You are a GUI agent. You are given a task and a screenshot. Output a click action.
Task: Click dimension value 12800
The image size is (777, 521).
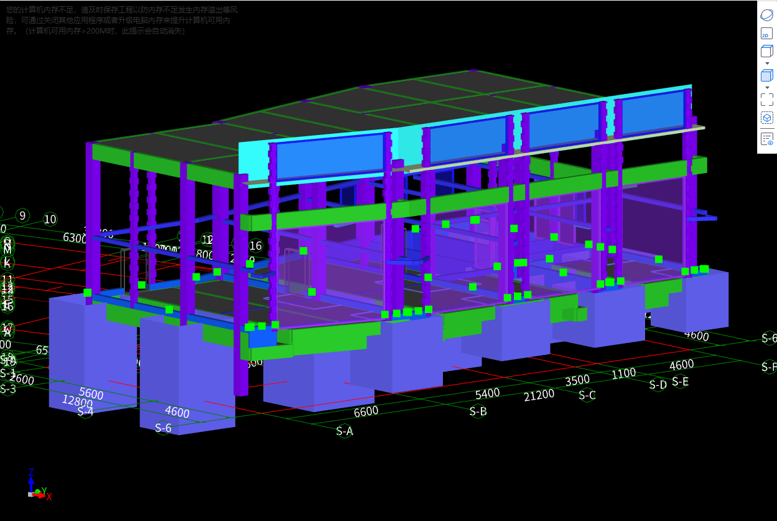point(77,401)
